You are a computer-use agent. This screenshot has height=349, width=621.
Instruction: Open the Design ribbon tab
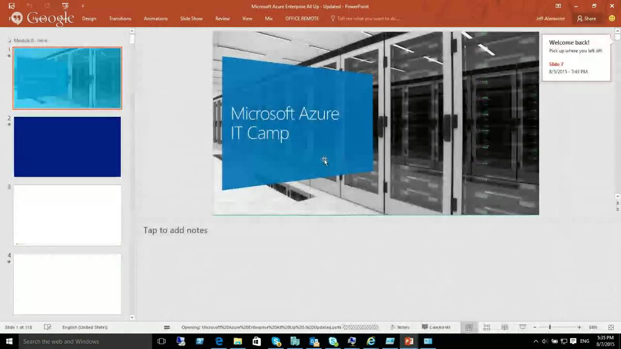89,18
